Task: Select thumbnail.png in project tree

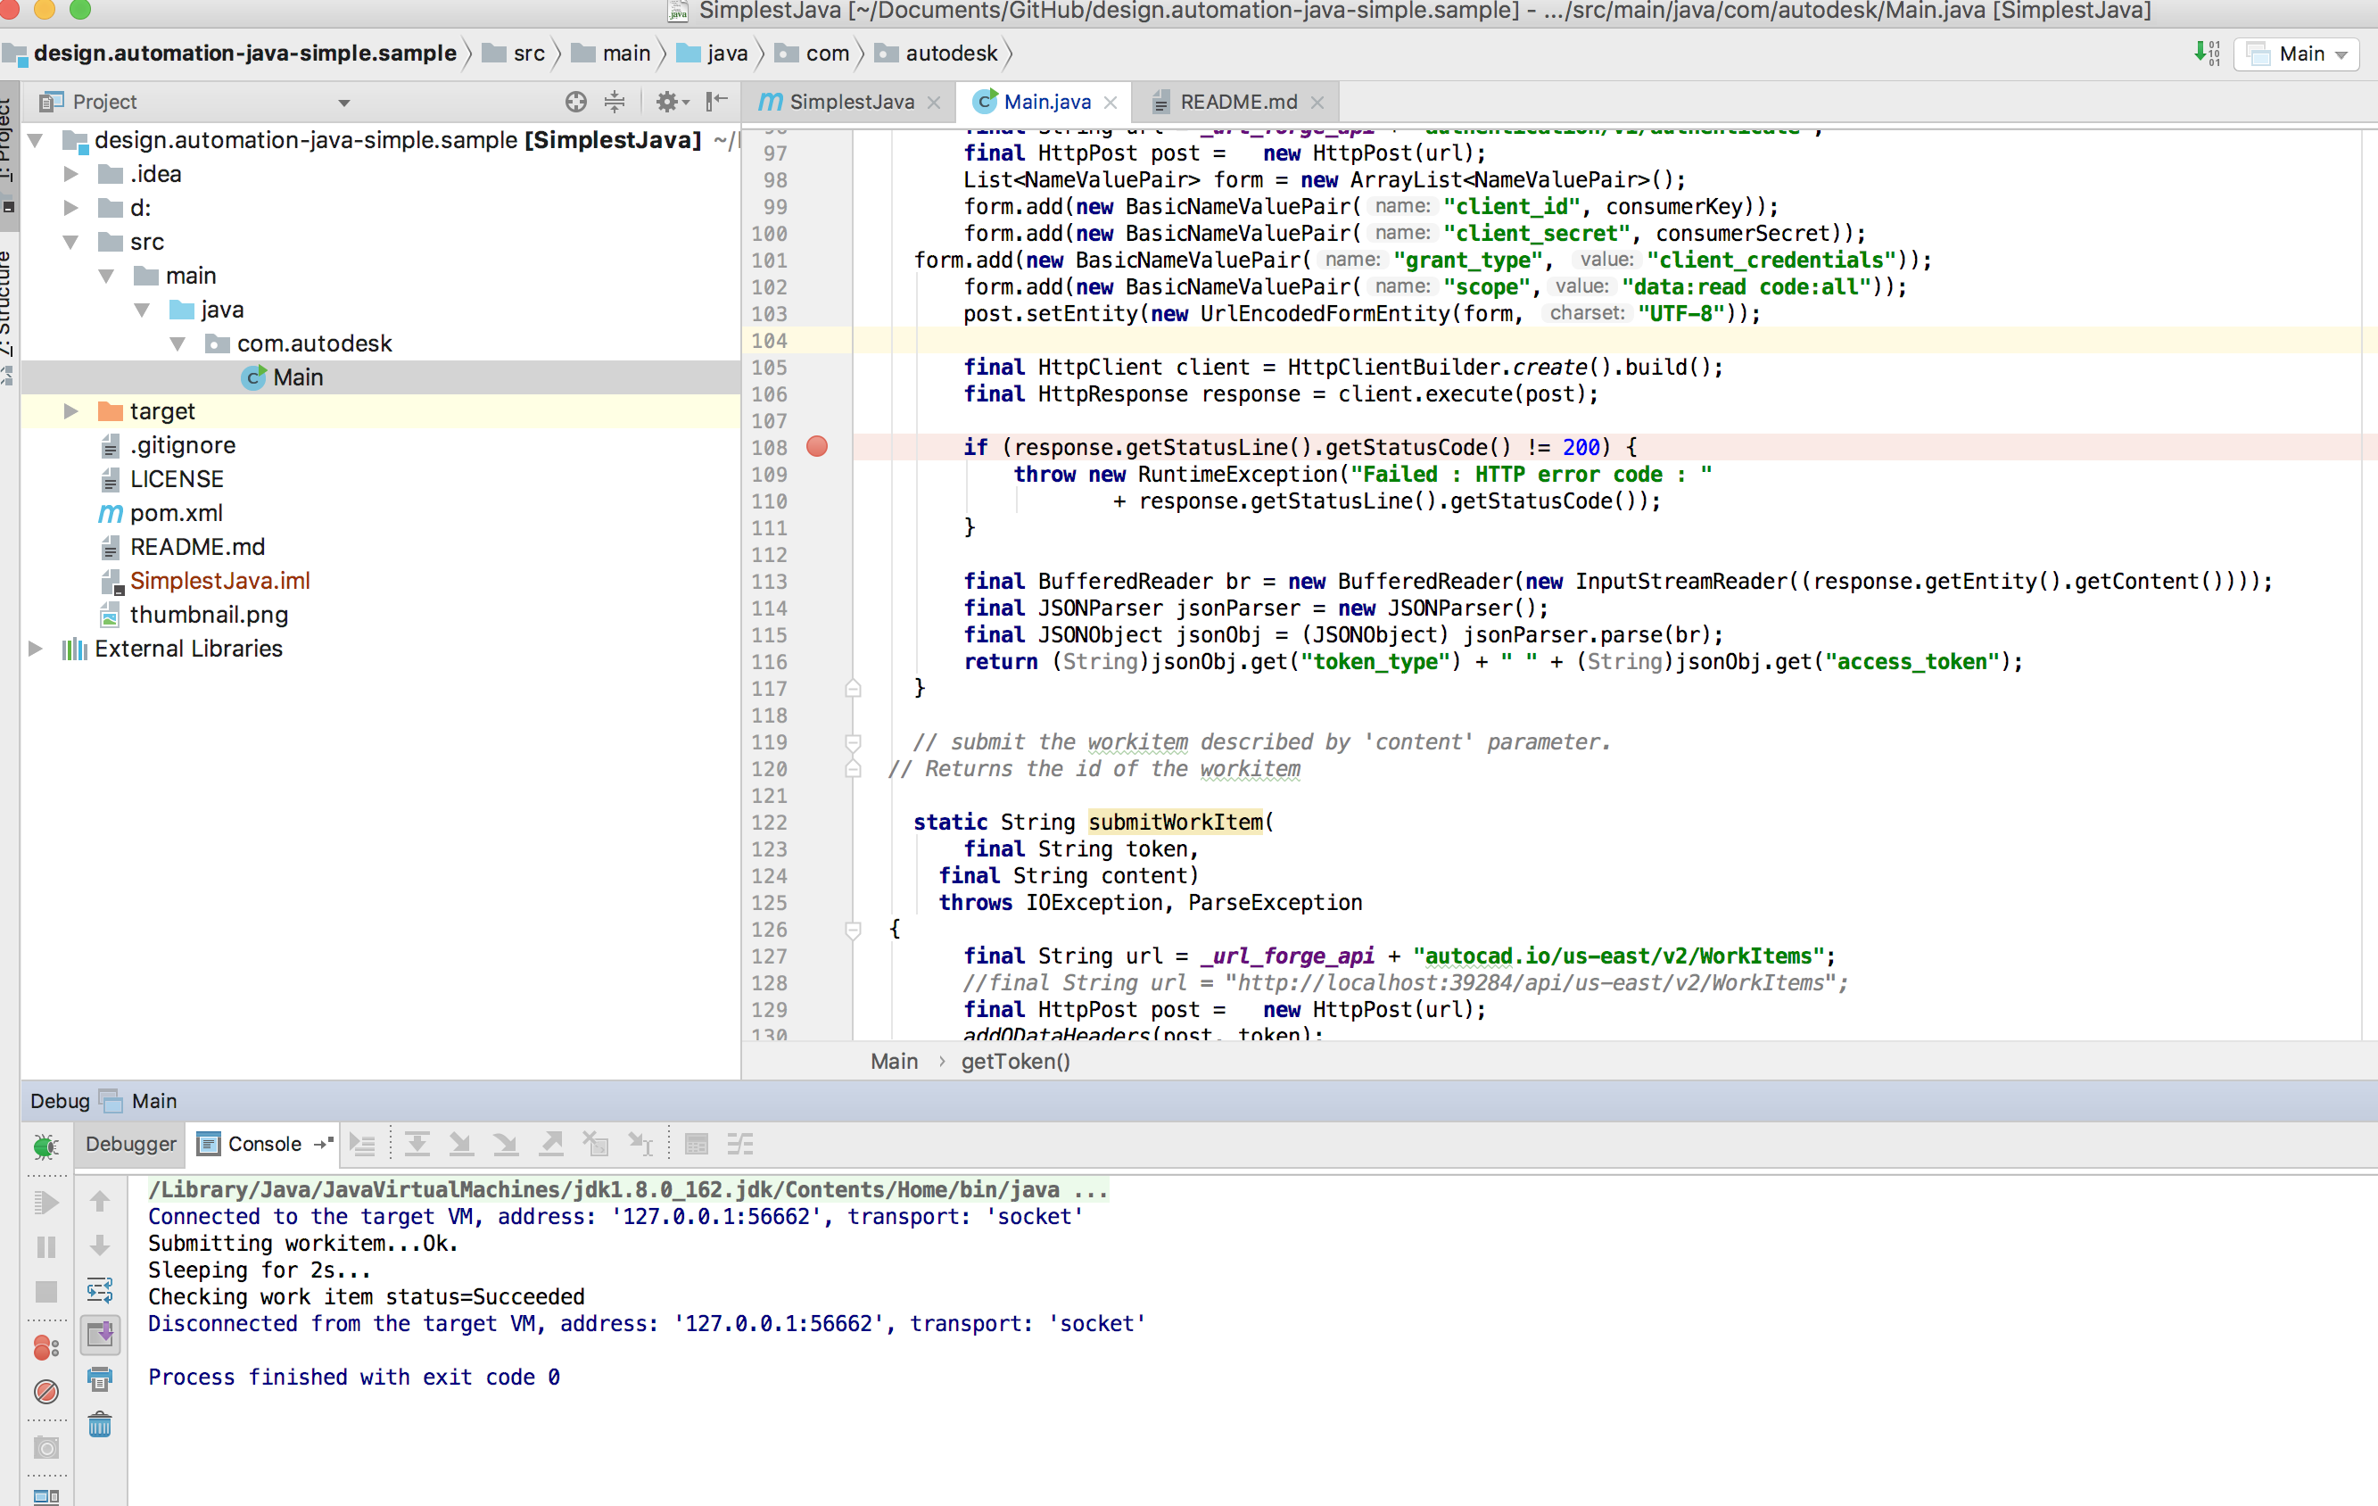Action: tap(209, 614)
